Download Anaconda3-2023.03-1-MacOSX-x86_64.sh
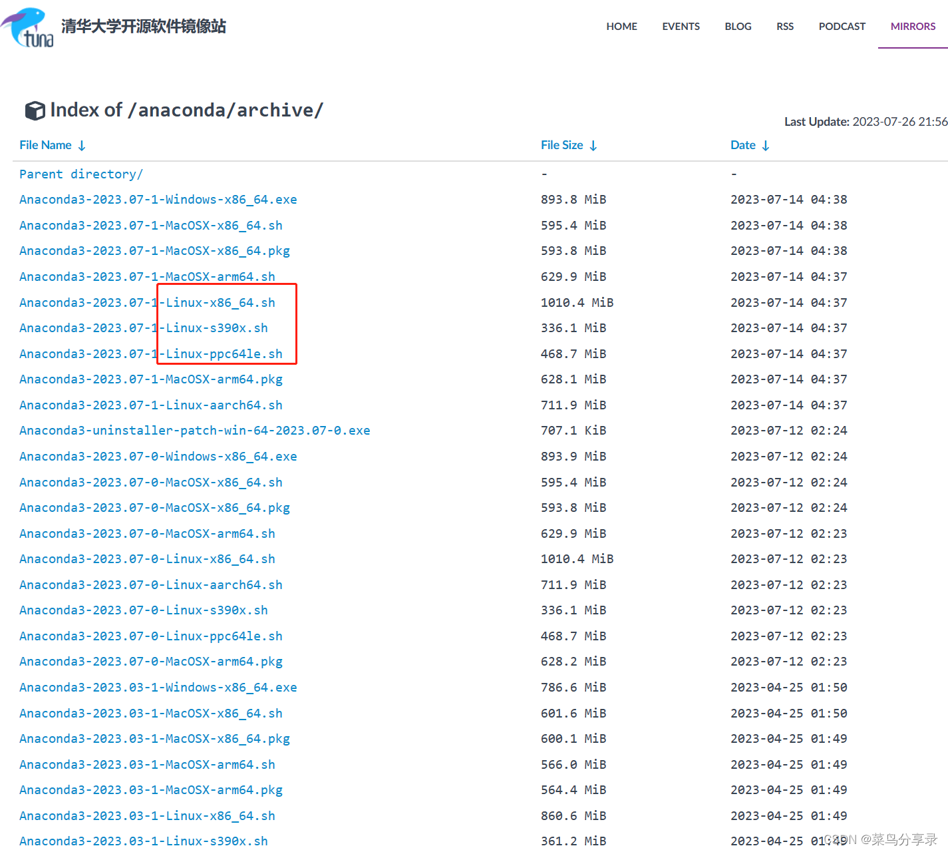This screenshot has width=948, height=852. pos(151,714)
